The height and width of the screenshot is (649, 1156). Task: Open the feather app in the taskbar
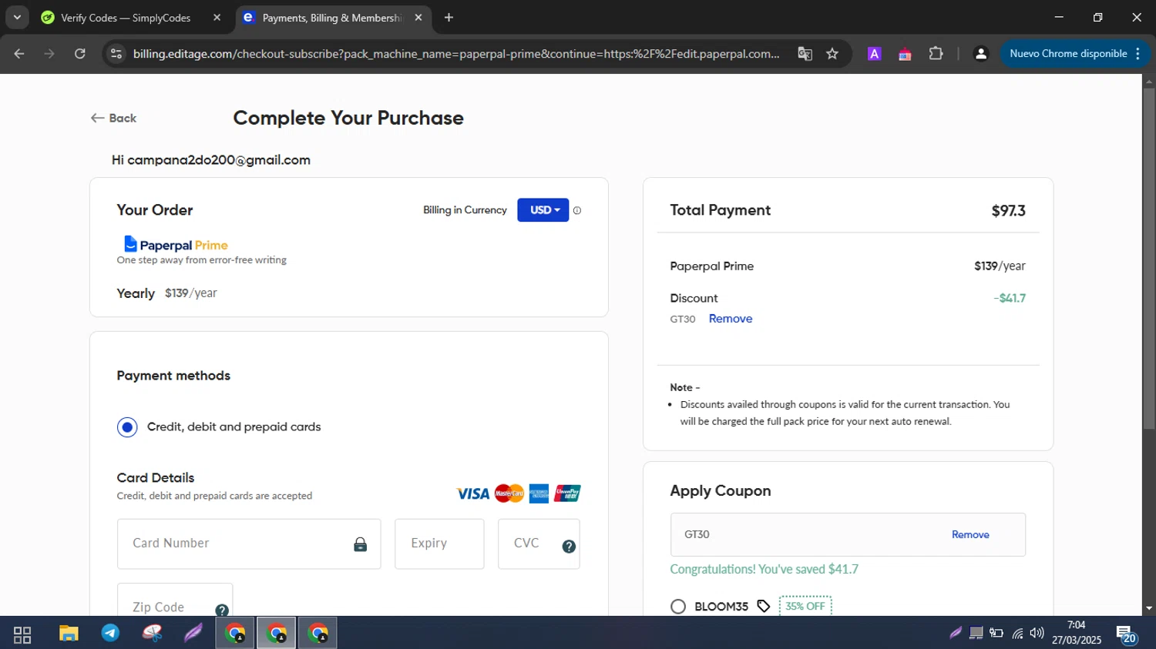click(193, 634)
